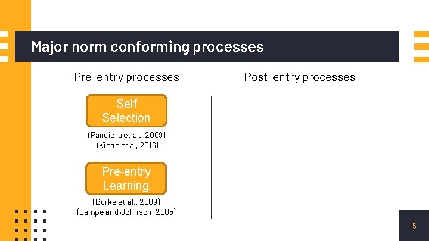Click the Self Selection orange box
The width and height of the screenshot is (429, 241).
click(x=126, y=111)
